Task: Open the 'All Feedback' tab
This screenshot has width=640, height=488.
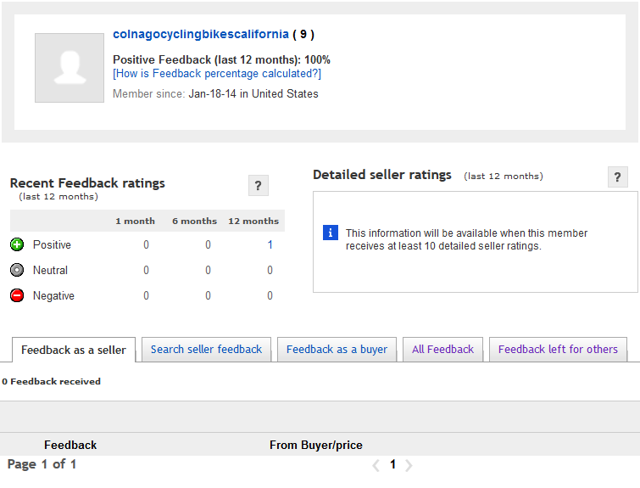Action: pyautogui.click(x=442, y=349)
